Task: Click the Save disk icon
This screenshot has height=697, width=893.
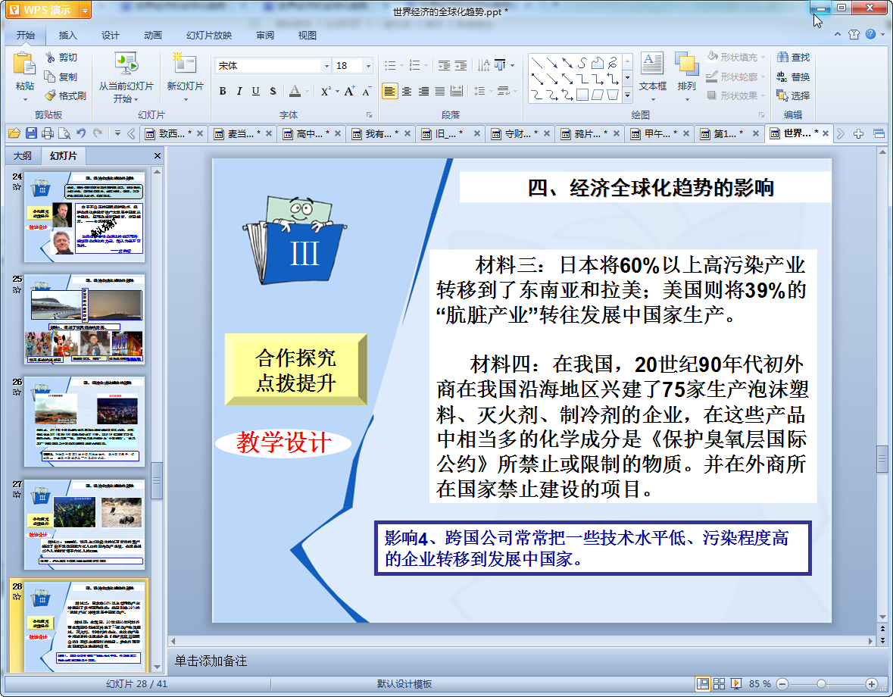Action: (31, 133)
